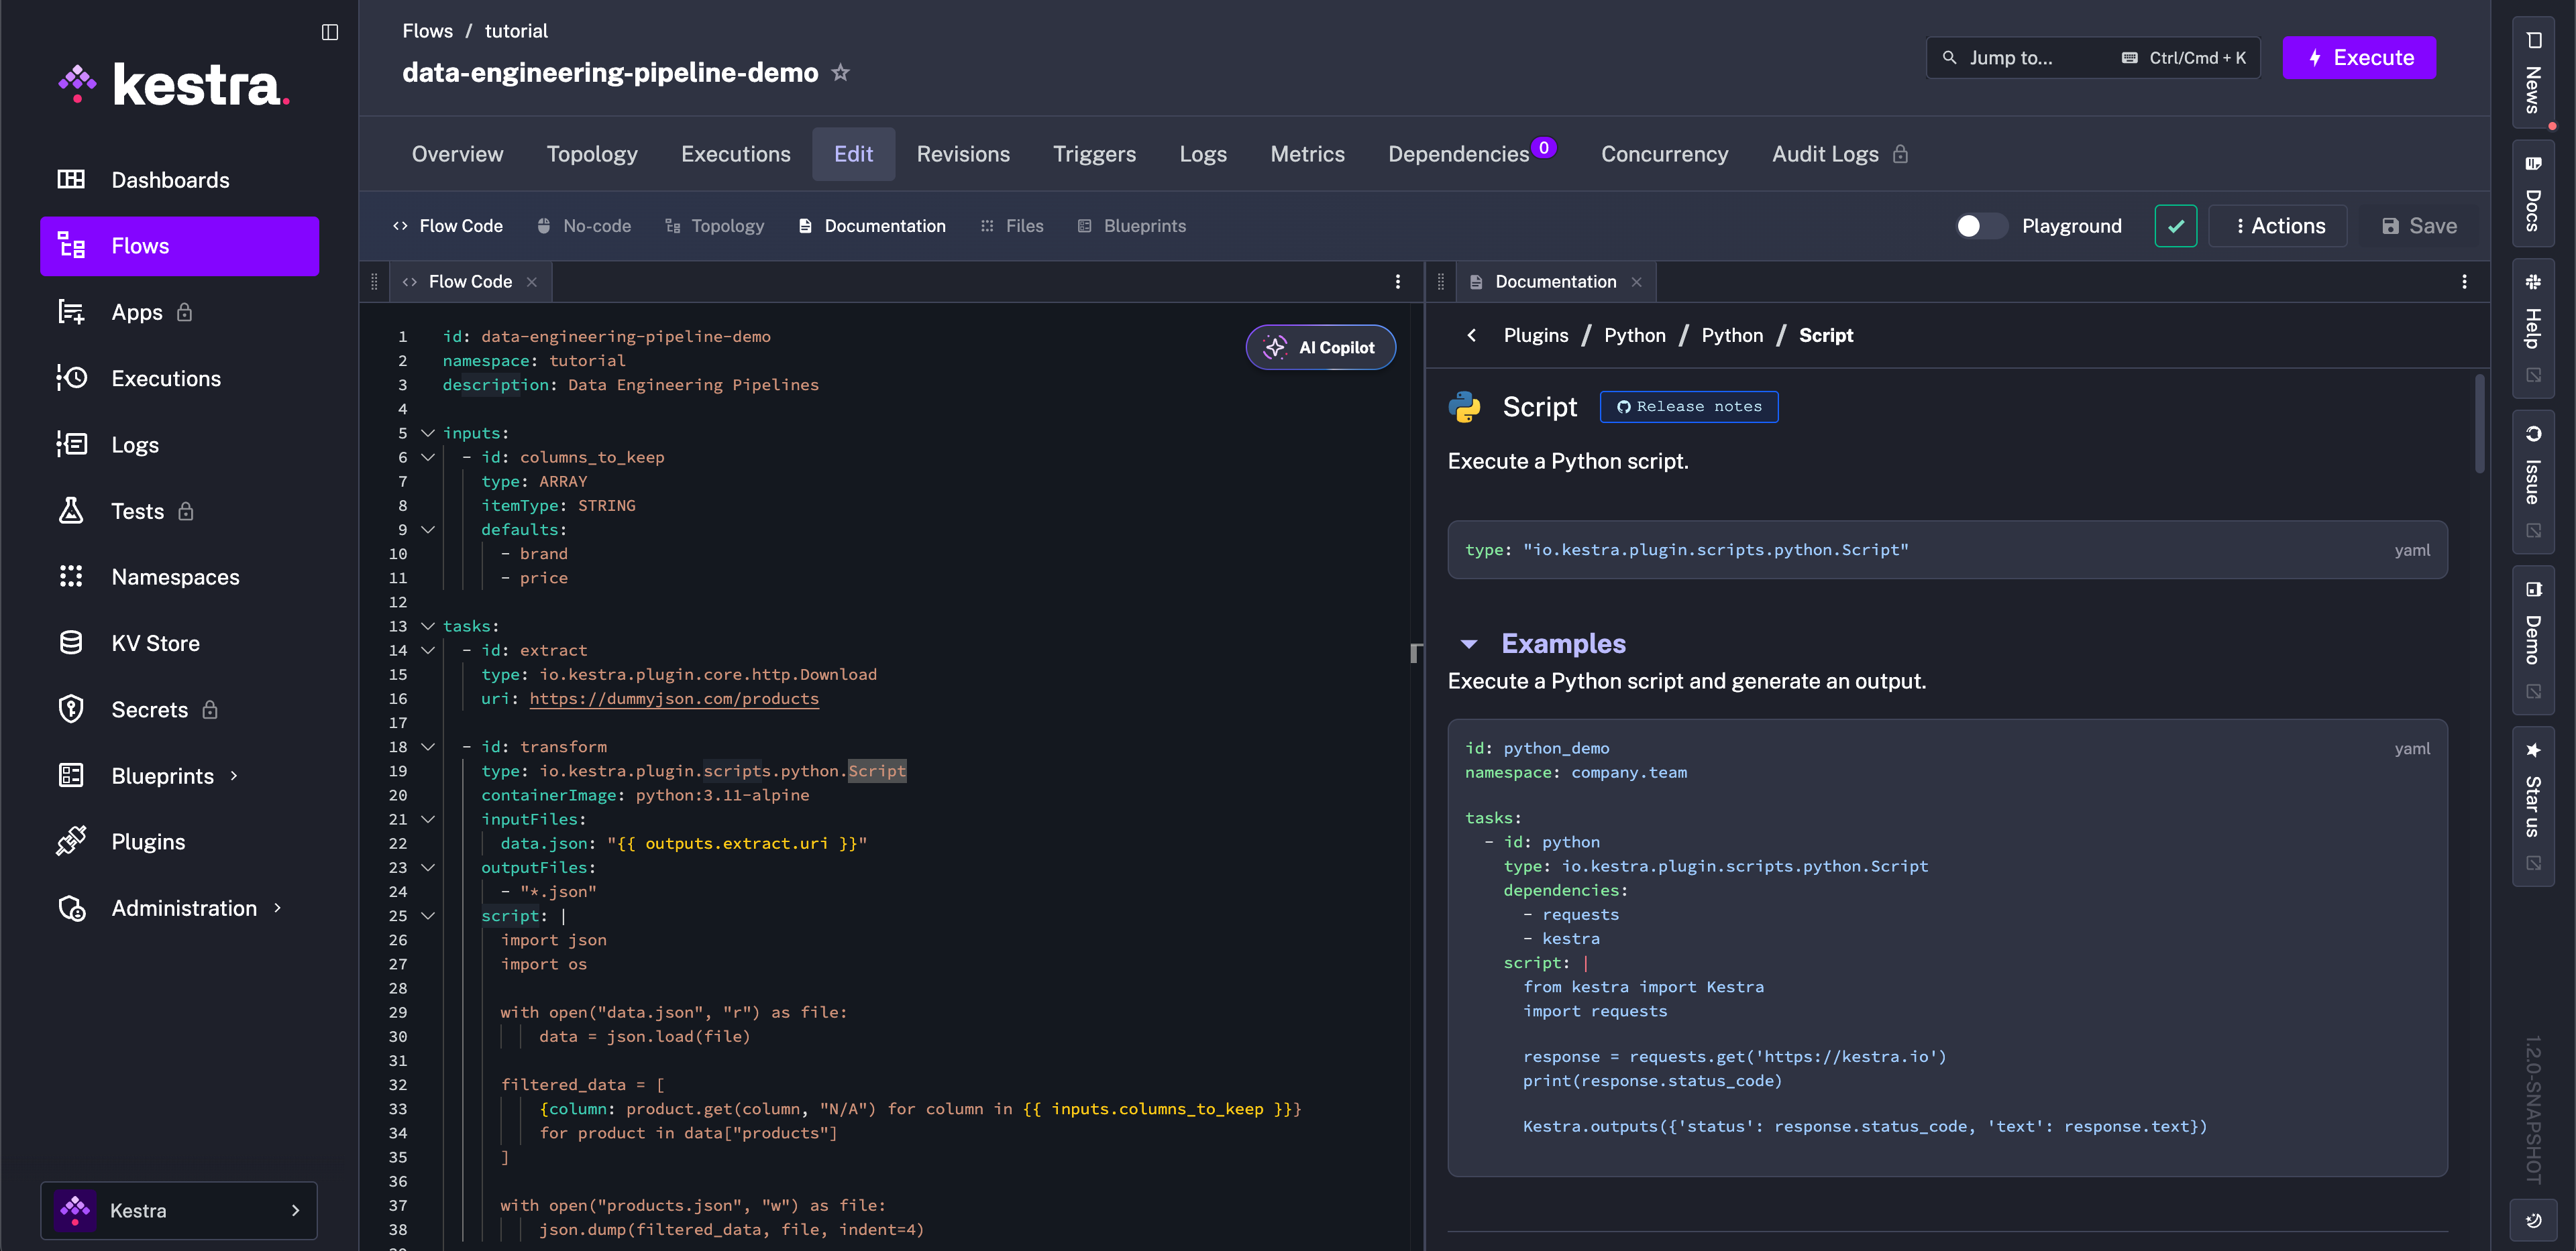Open Plugins from the sidebar
Viewport: 2576px width, 1251px height.
pyautogui.click(x=148, y=841)
